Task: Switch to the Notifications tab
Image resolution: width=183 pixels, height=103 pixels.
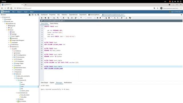Action: (68, 83)
